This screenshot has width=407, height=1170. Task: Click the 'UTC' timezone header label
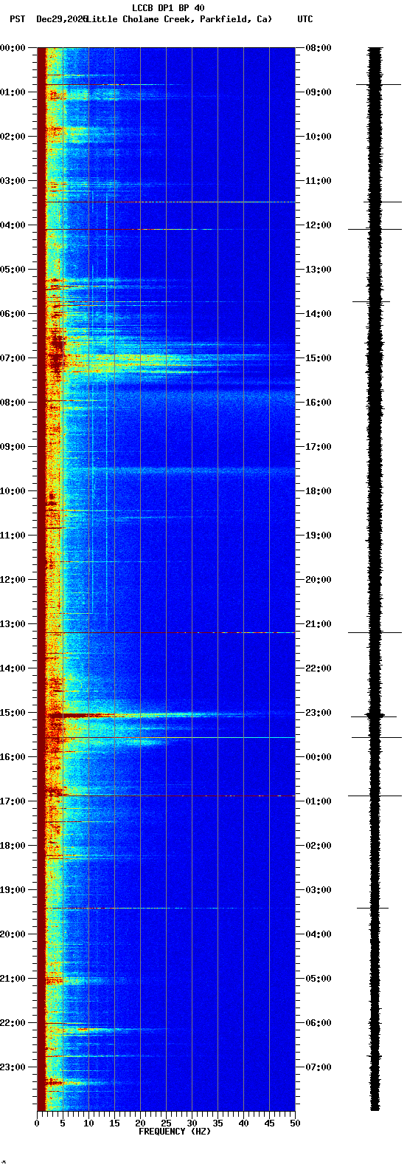pyautogui.click(x=305, y=19)
